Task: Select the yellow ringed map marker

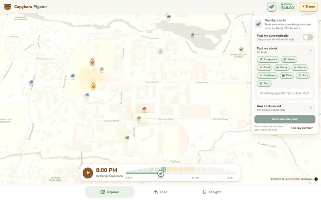Action: coord(93,87)
